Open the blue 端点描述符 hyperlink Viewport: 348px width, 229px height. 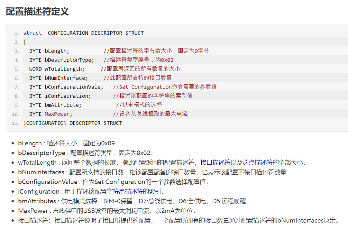tap(258, 162)
